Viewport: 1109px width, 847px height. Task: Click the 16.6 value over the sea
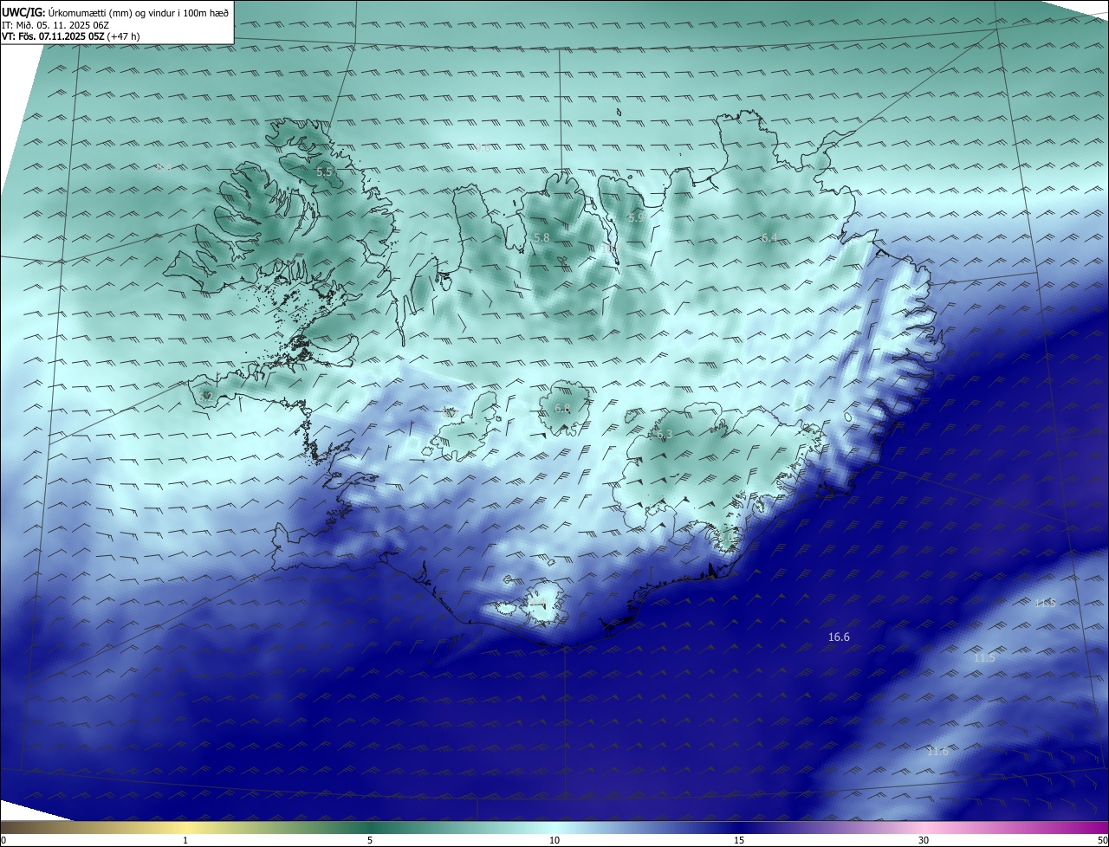tap(839, 637)
